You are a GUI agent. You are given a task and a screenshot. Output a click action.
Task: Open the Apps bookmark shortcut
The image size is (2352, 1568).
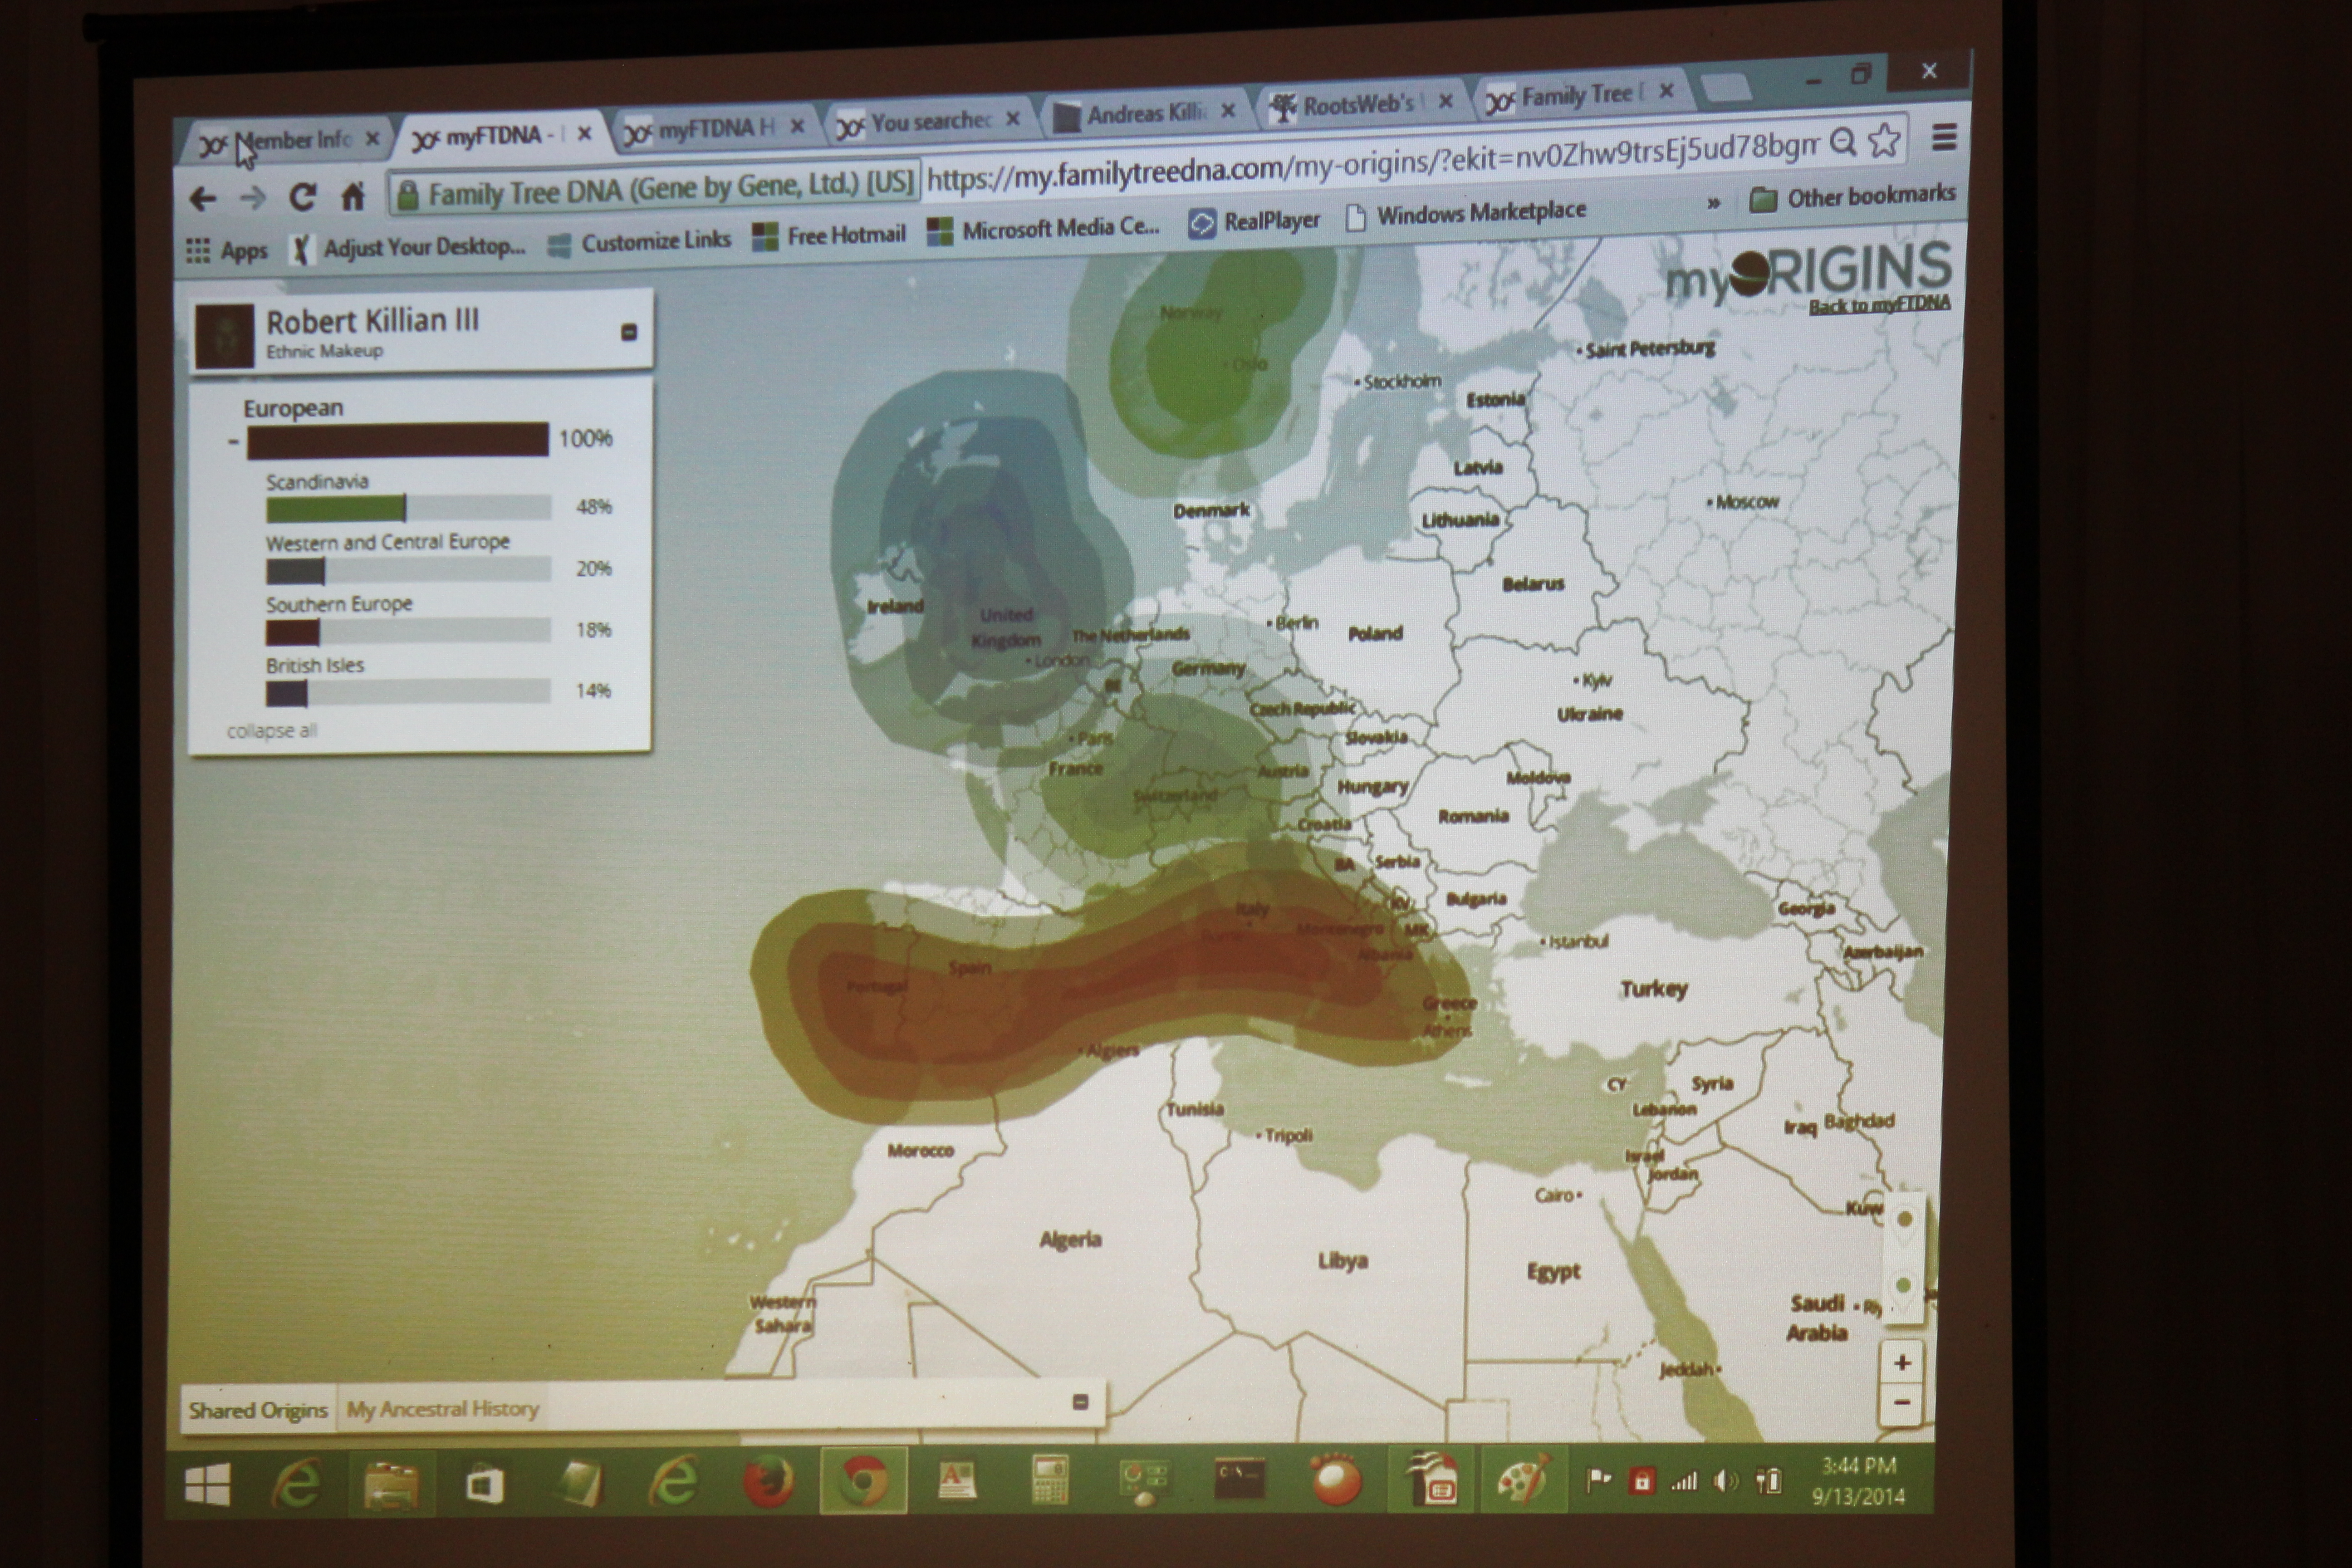pyautogui.click(x=228, y=250)
